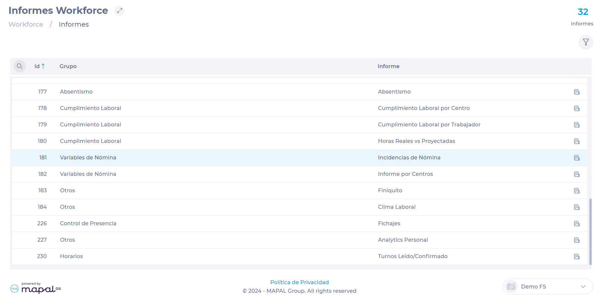Open report icon for Finiquito row

pos(577,191)
